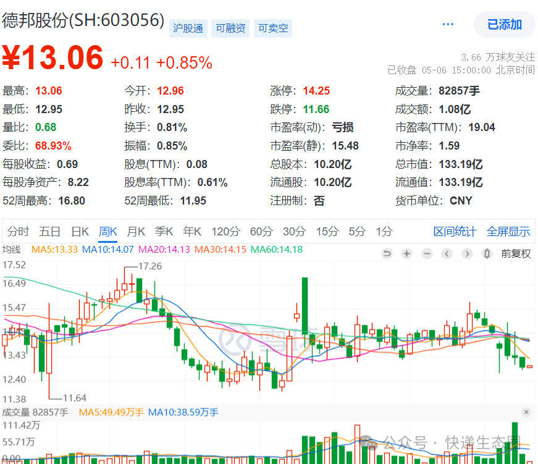Click the MA20:14.13 indicator label

[x=164, y=250]
